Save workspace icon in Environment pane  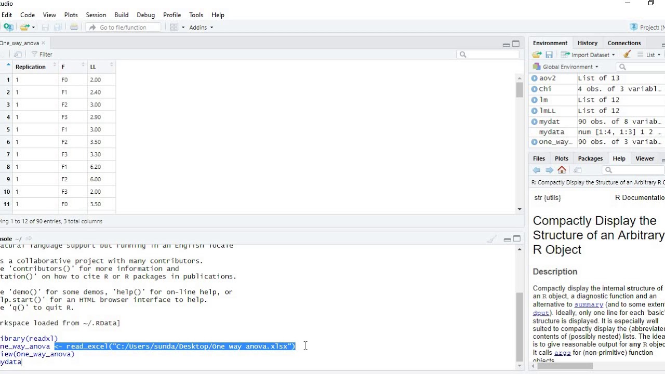coord(549,55)
